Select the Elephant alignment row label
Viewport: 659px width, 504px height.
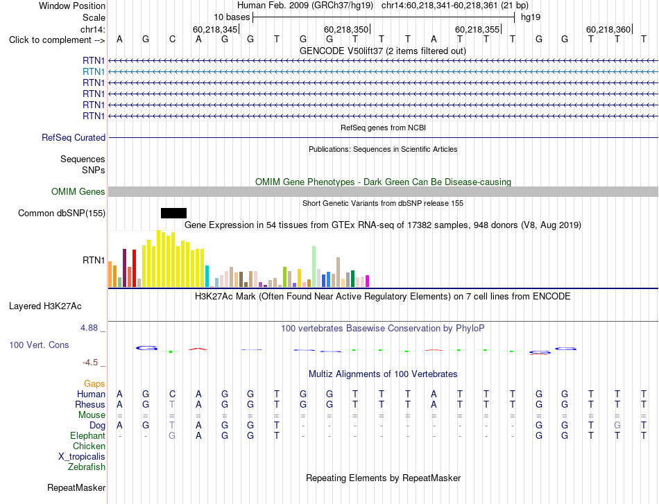[88, 436]
